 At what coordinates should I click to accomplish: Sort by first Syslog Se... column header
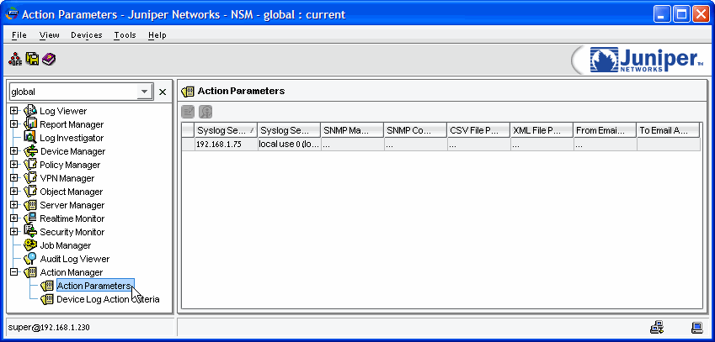point(226,130)
